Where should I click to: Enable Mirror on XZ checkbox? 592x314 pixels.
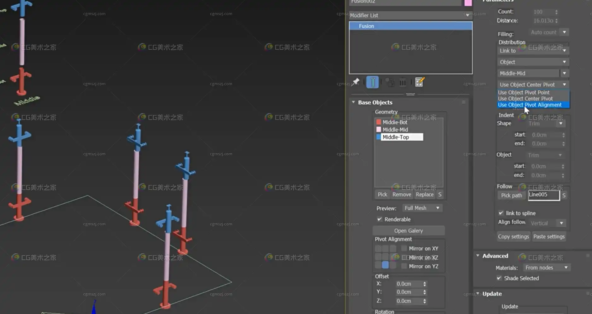[404, 257]
